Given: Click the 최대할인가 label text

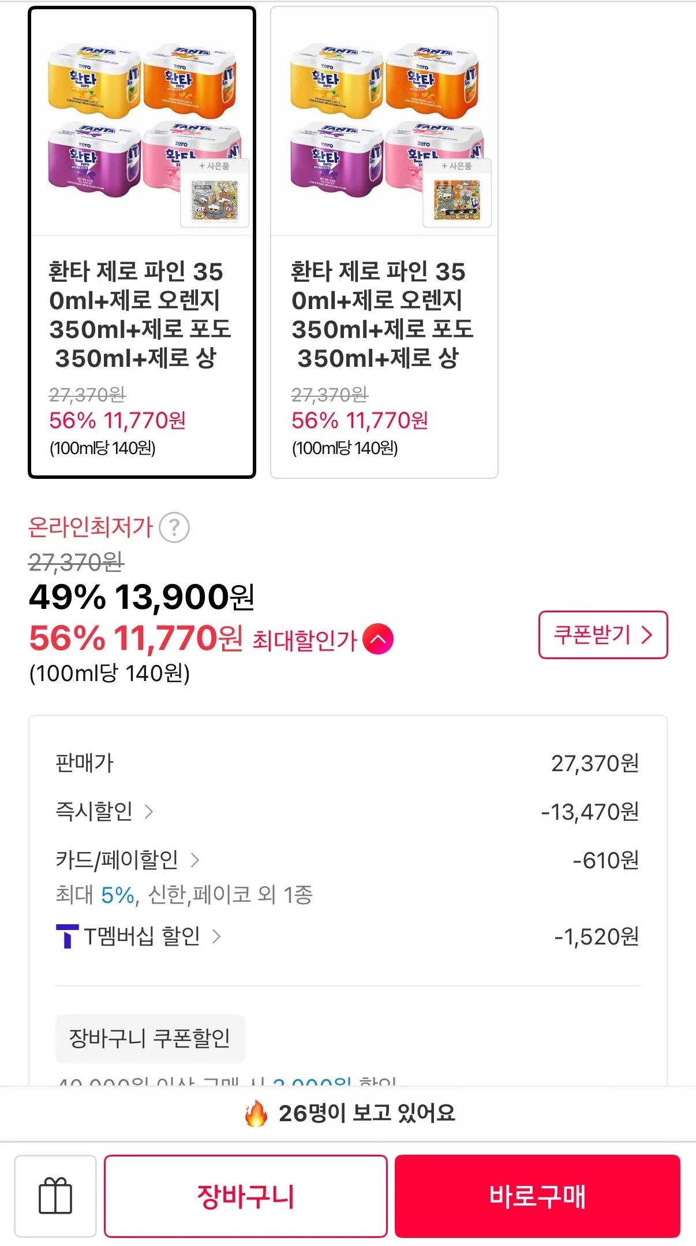Looking at the screenshot, I should pyautogui.click(x=305, y=640).
